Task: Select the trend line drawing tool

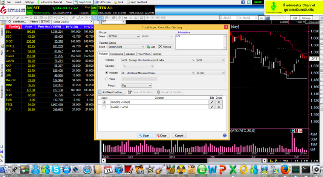Action: 13,18
